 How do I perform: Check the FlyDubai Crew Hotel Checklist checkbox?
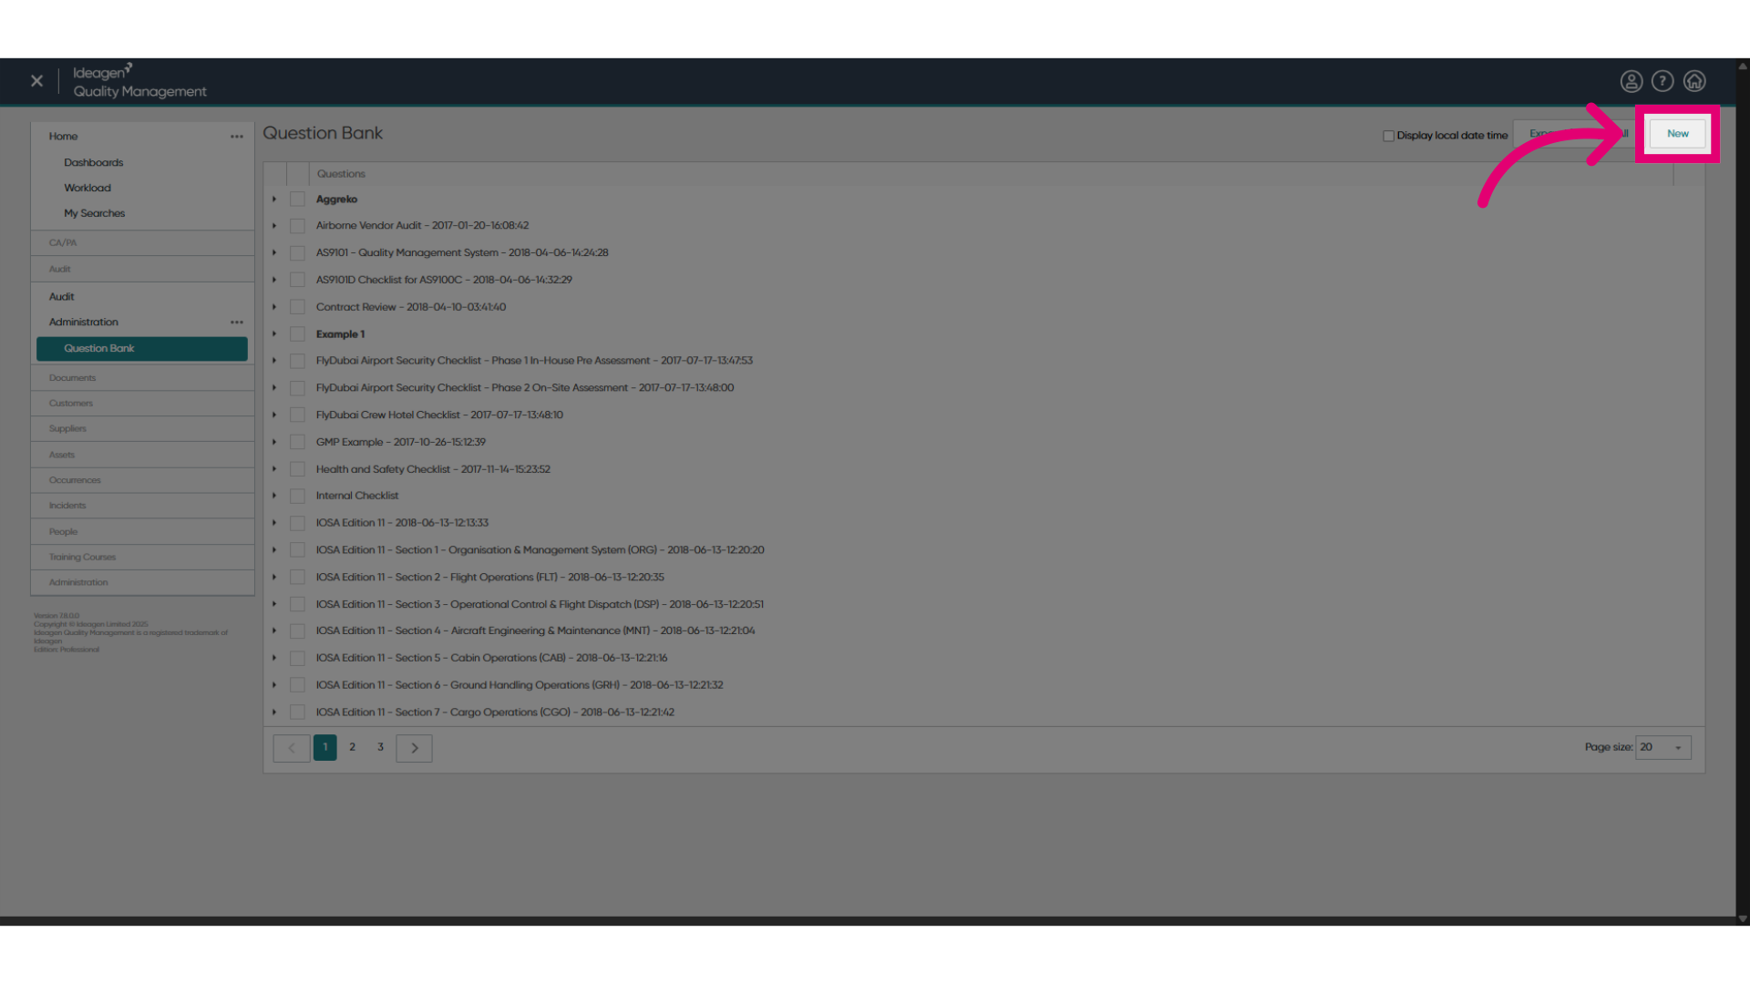pyautogui.click(x=297, y=415)
